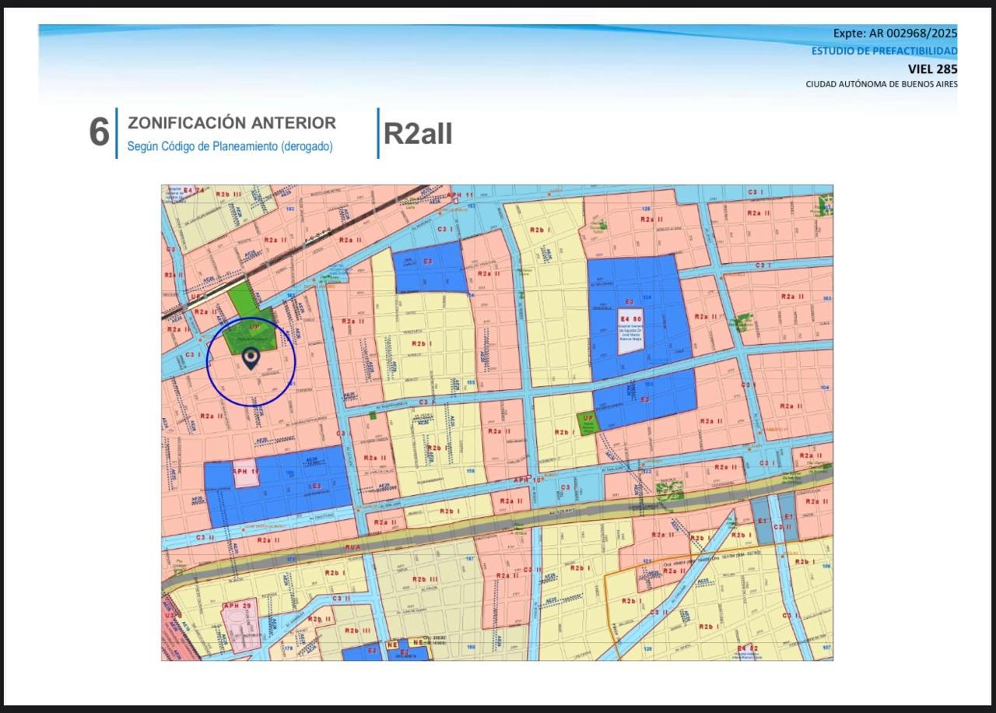Click the small green UP square south of the hospital
996x713 pixels.
point(588,423)
